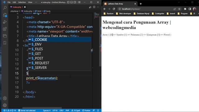Click the editor minimap
This screenshot has height=112, width=199.
tap(97, 16)
